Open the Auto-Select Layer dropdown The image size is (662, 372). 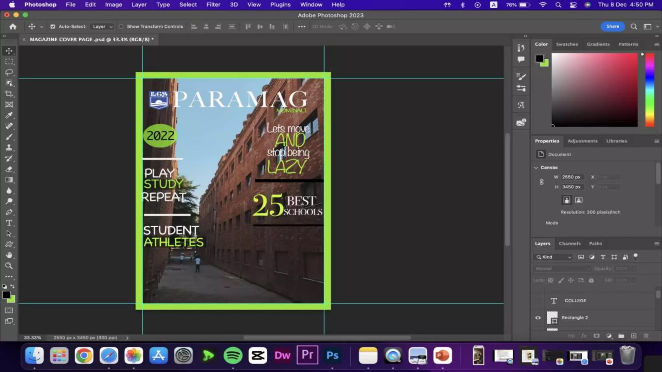coord(102,26)
